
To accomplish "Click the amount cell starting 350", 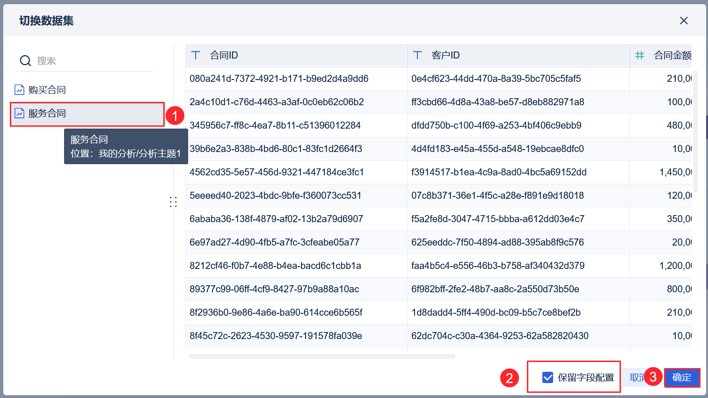I will [x=661, y=219].
